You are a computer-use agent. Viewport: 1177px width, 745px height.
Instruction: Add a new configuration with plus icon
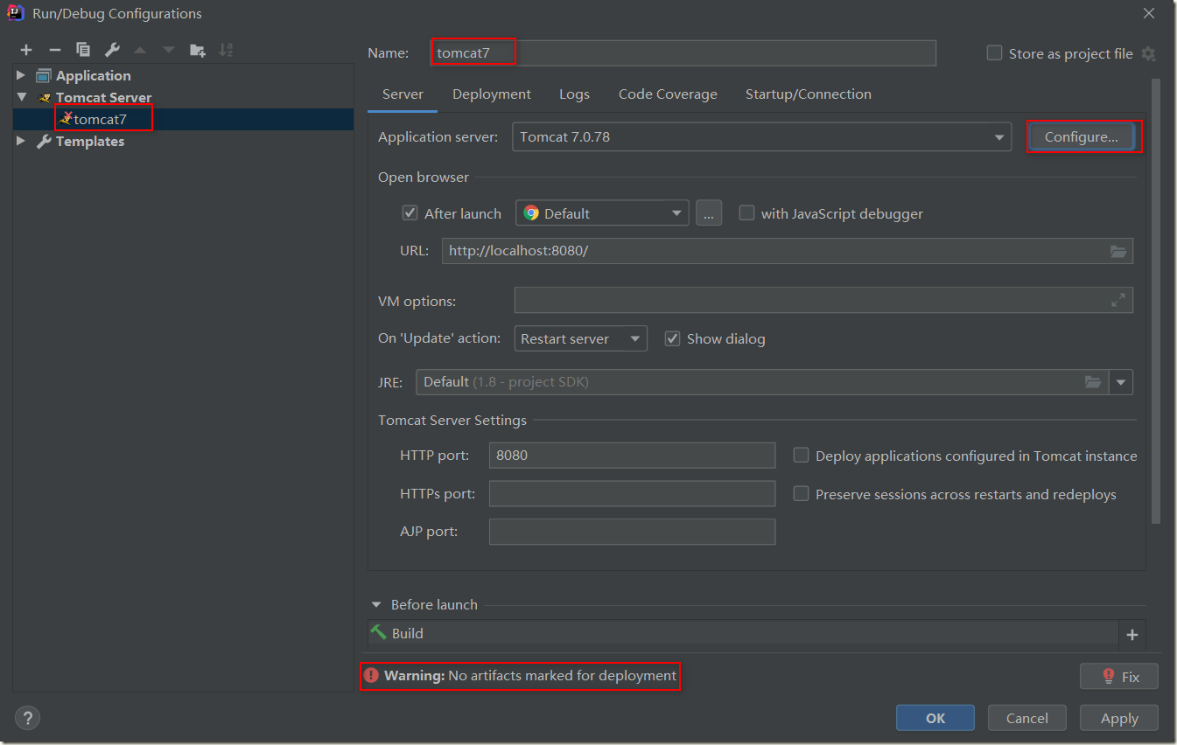click(26, 50)
